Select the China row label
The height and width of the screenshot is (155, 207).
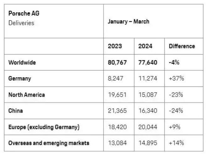coord(16,111)
